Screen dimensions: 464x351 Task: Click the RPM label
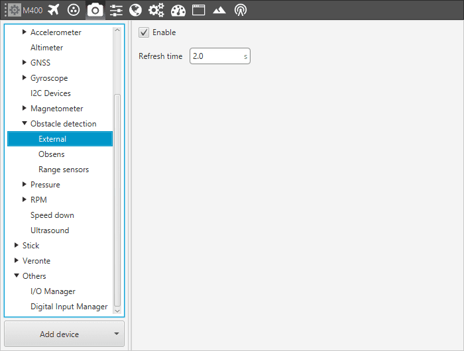coord(38,200)
